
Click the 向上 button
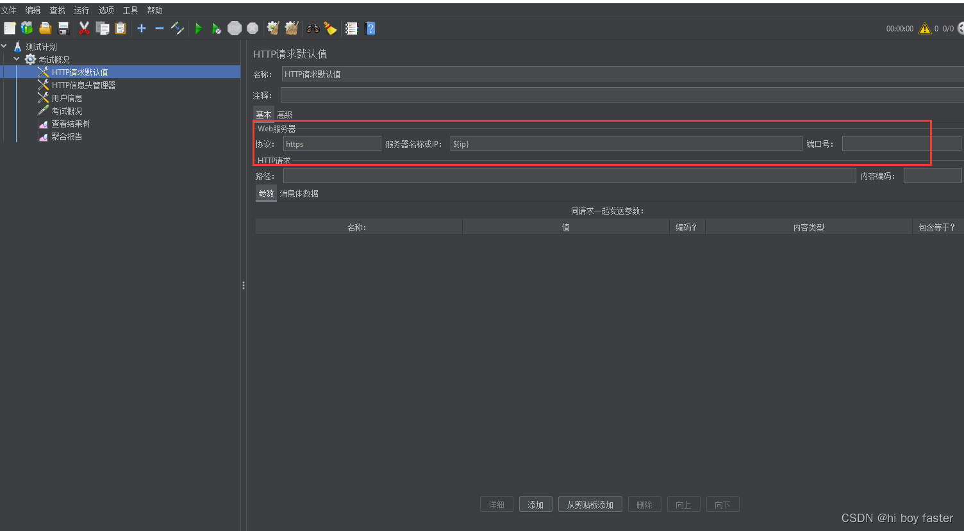coord(684,505)
